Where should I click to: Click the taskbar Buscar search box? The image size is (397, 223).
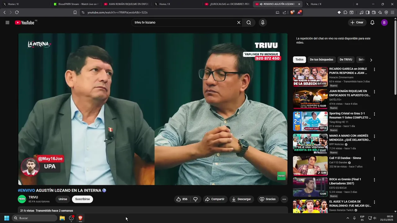(35, 218)
